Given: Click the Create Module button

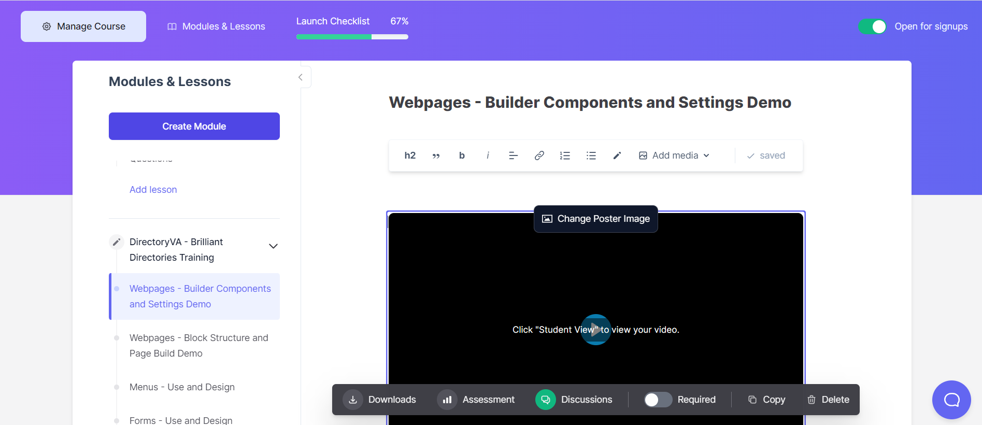Looking at the screenshot, I should 194,126.
